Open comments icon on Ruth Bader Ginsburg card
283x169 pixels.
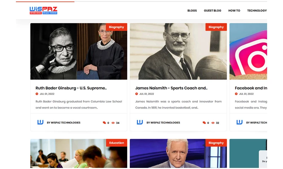tap(104, 123)
